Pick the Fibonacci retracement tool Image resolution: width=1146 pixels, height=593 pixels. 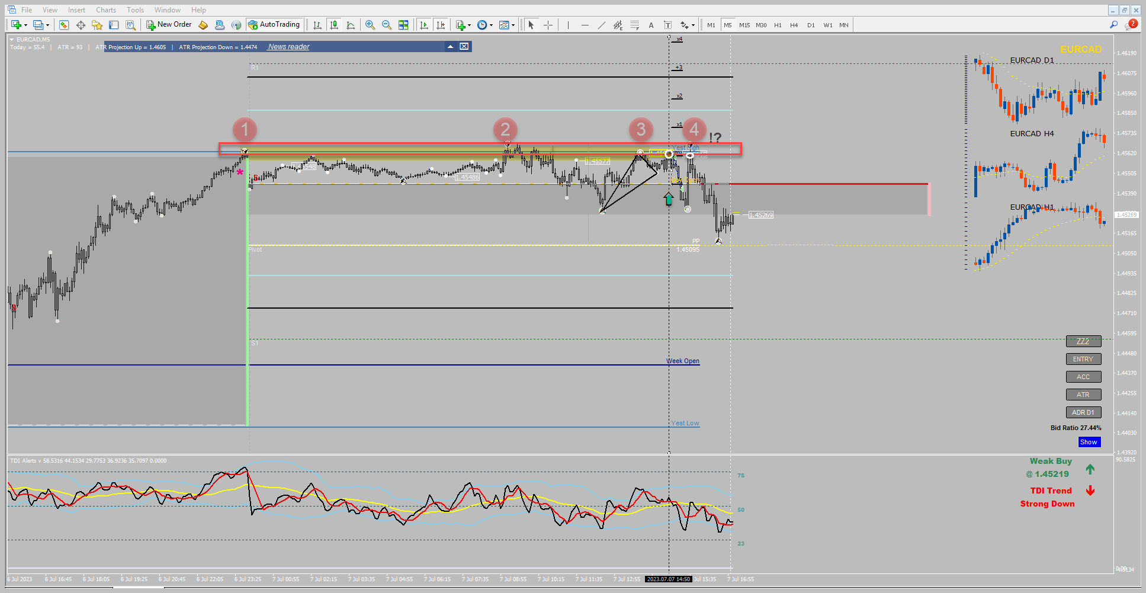tap(635, 25)
